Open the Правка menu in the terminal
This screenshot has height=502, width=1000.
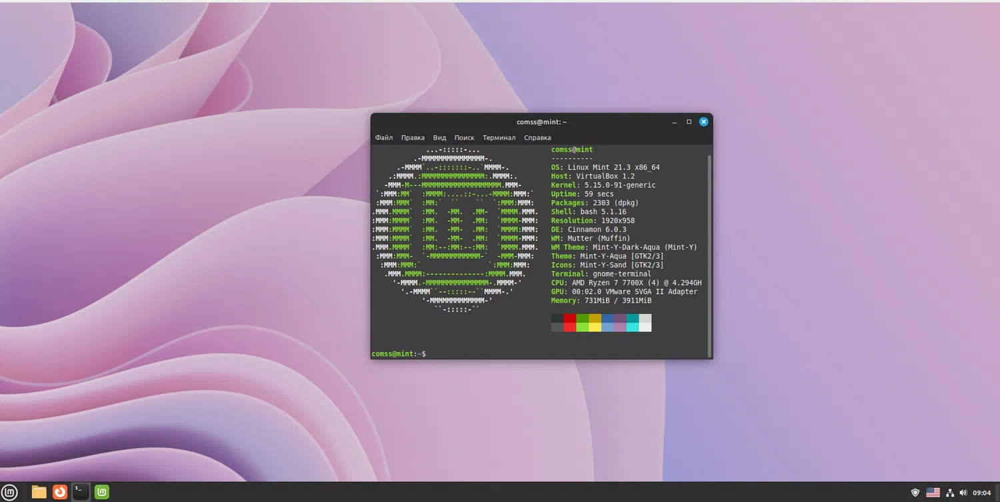(x=413, y=138)
